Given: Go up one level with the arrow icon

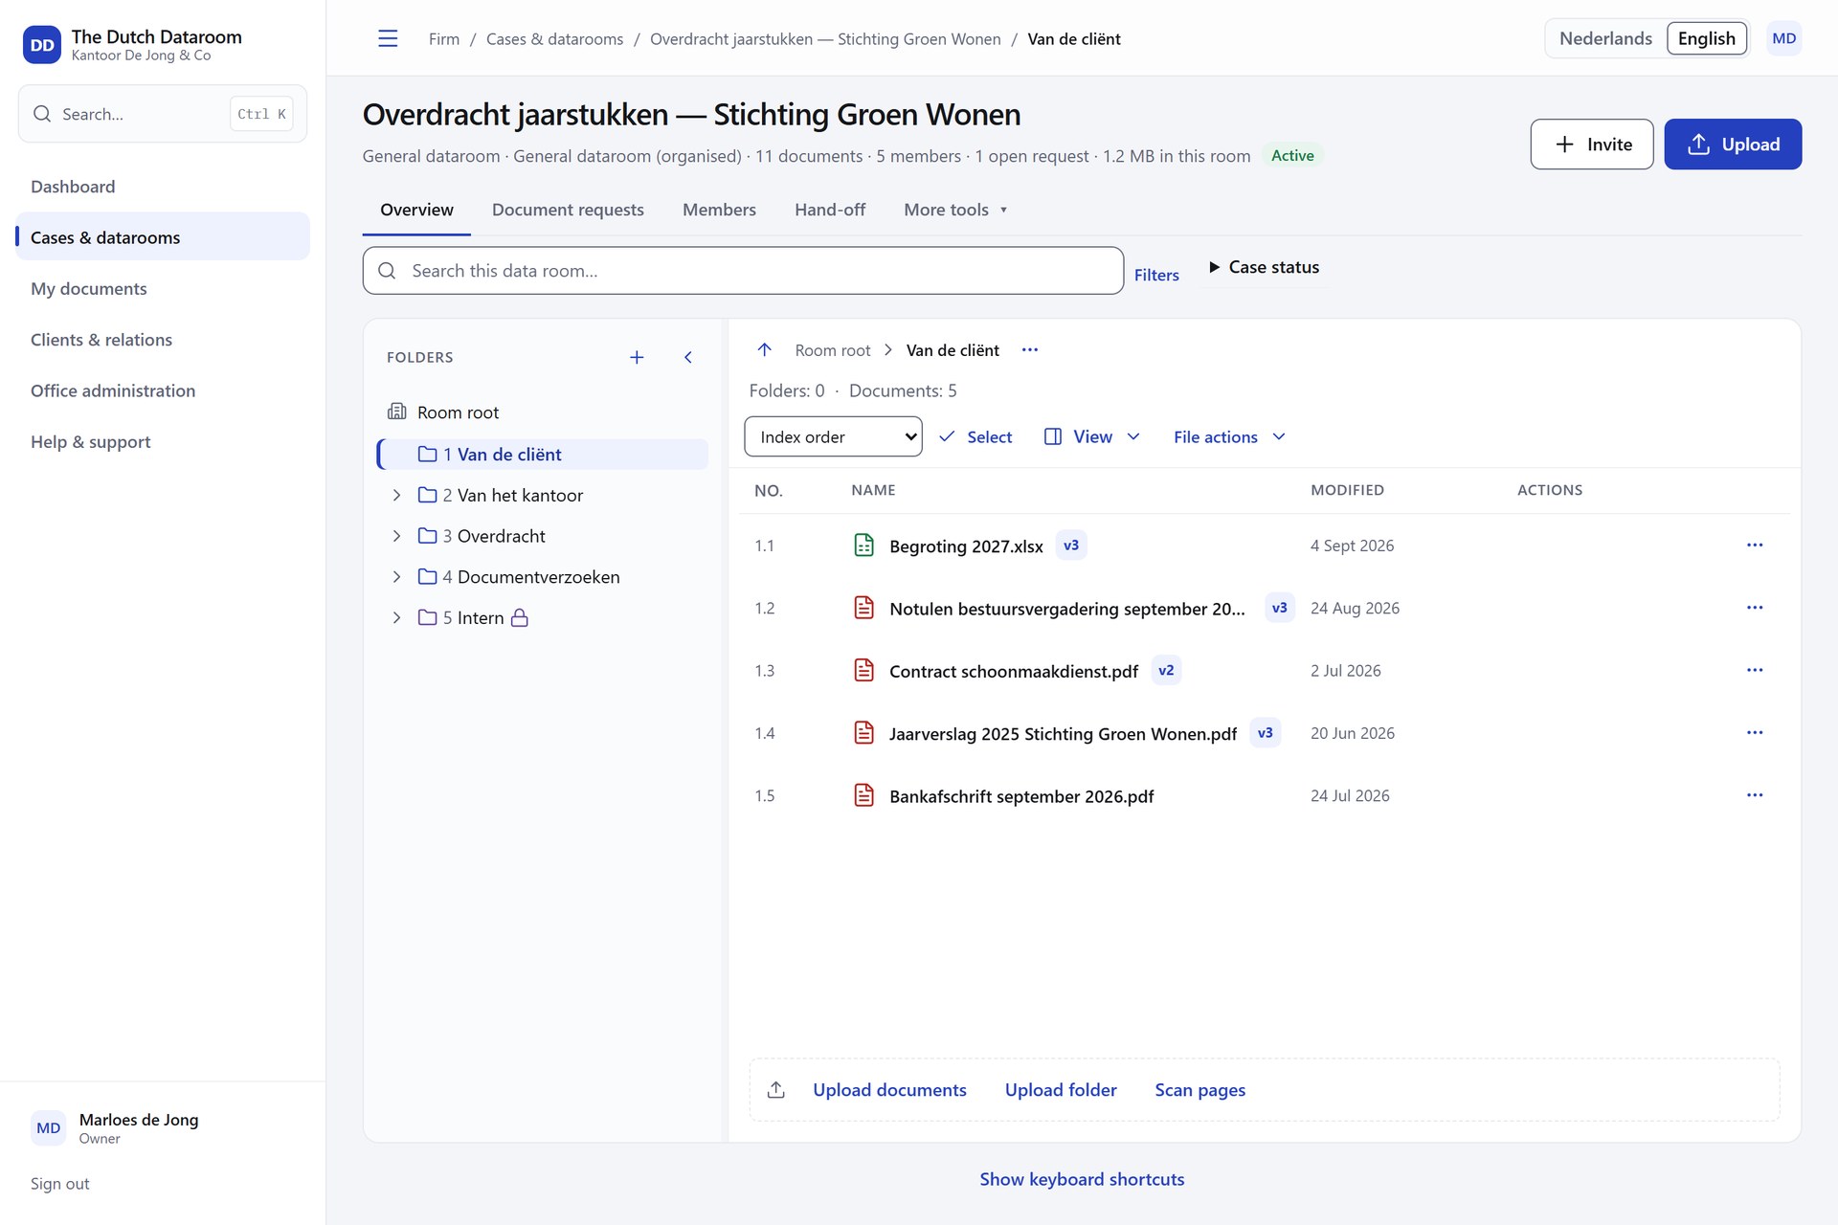Looking at the screenshot, I should [x=764, y=350].
